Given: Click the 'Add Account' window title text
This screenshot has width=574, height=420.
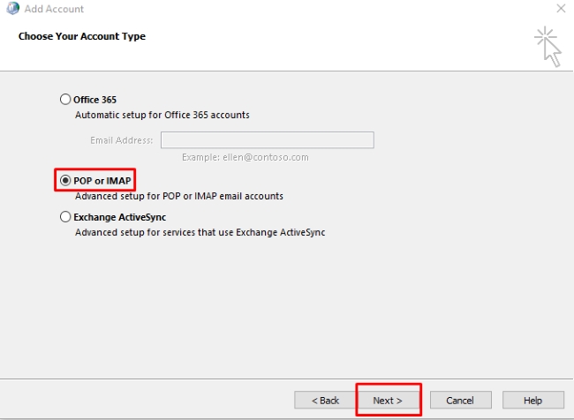Looking at the screenshot, I should 54,9.
